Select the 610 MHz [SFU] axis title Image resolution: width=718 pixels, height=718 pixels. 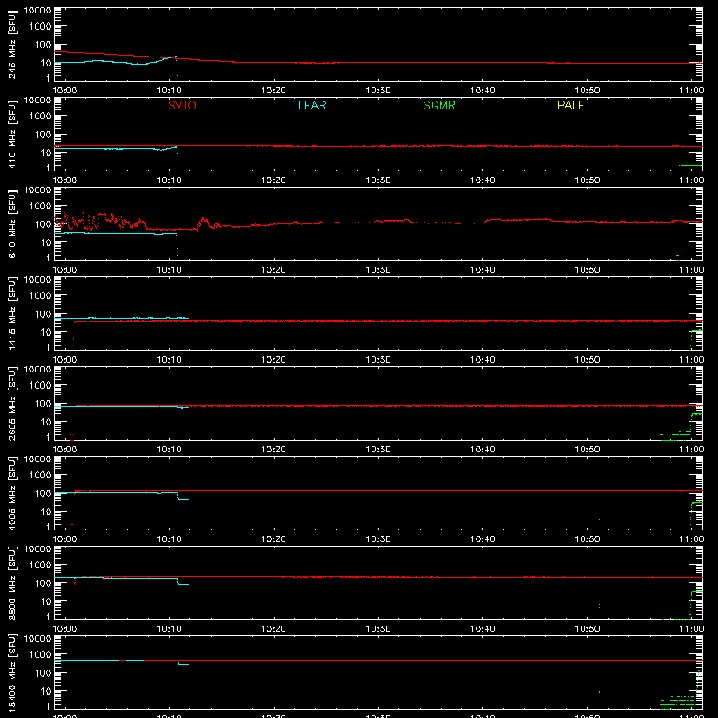pos(12,223)
